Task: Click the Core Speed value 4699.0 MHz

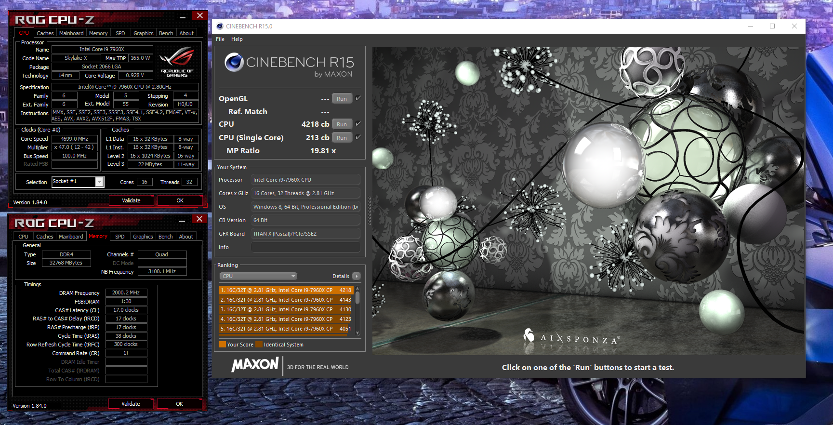Action: (x=74, y=139)
